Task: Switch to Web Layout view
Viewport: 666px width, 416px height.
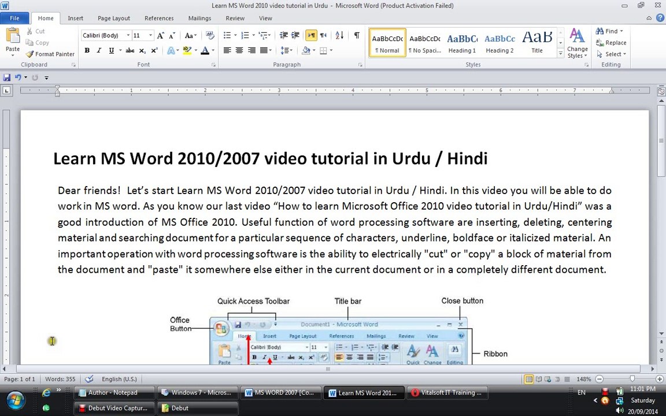Action: (547, 379)
